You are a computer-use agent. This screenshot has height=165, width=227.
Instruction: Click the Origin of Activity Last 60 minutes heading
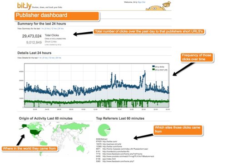(46, 118)
